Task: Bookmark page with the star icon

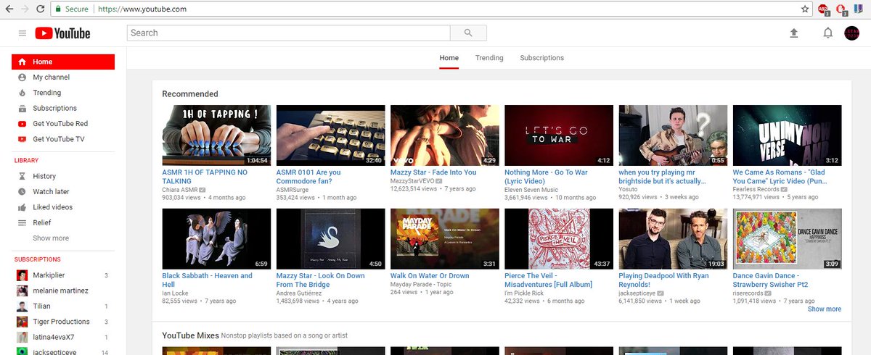Action: [805, 9]
